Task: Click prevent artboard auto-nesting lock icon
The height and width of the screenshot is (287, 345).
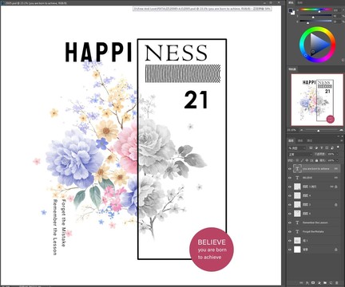Action: pos(311,160)
